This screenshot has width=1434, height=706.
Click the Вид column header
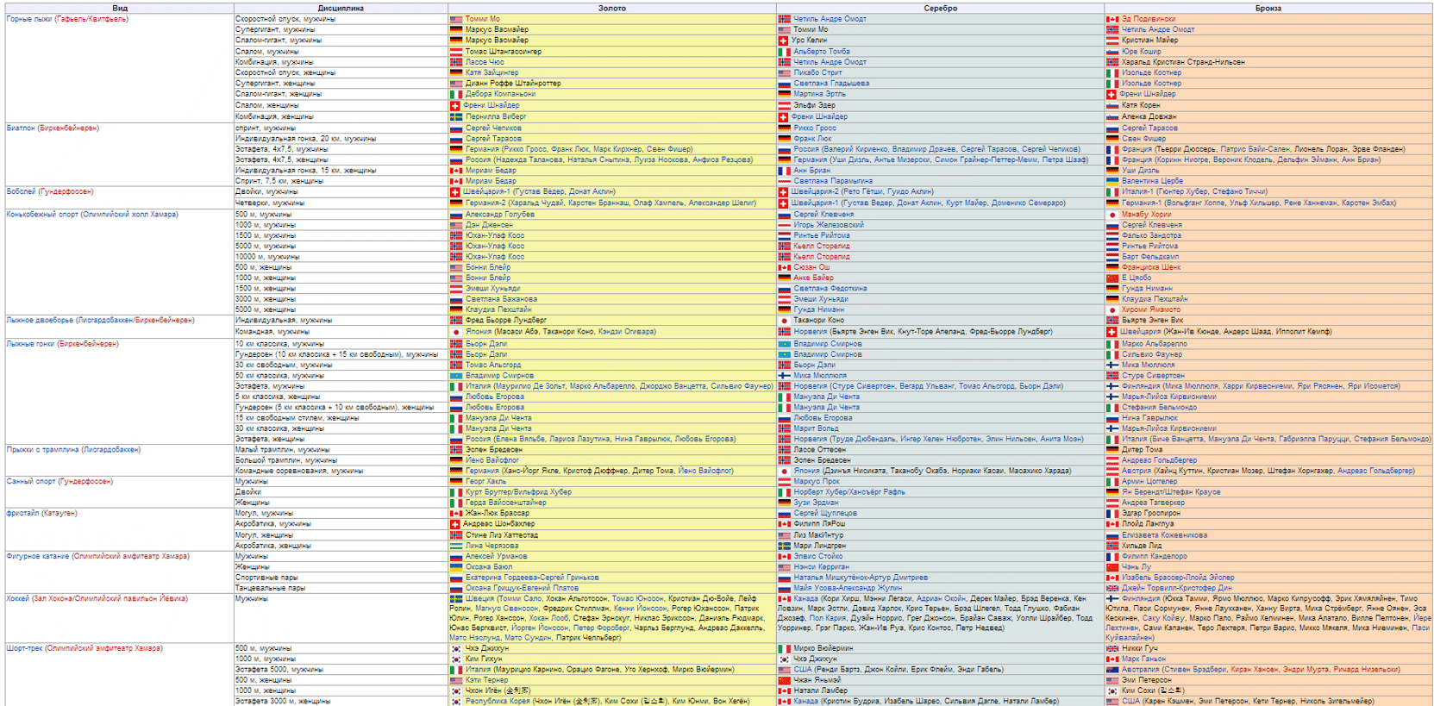(120, 9)
